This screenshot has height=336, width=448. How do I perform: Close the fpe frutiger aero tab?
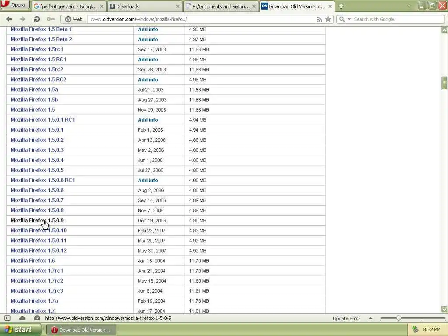pos(101,6)
